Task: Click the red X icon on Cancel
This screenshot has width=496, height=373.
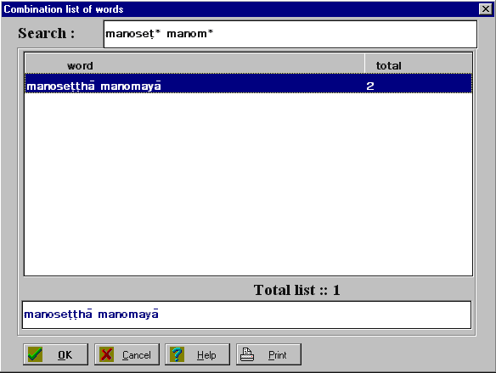Action: click(x=106, y=354)
